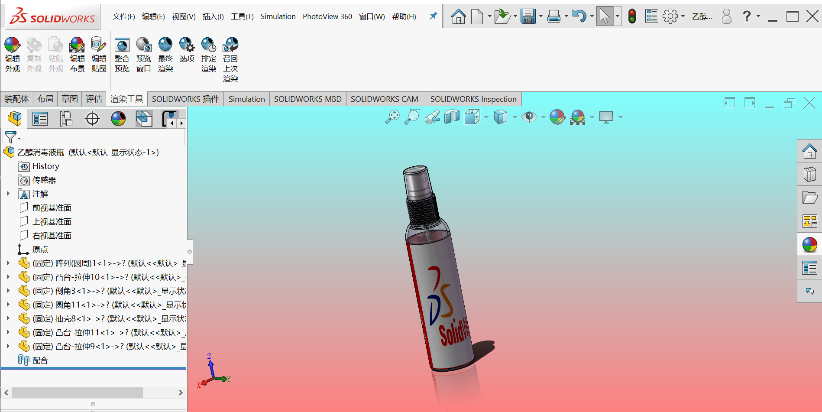Open the user login account icon
The width and height of the screenshot is (822, 412).
(727, 16)
